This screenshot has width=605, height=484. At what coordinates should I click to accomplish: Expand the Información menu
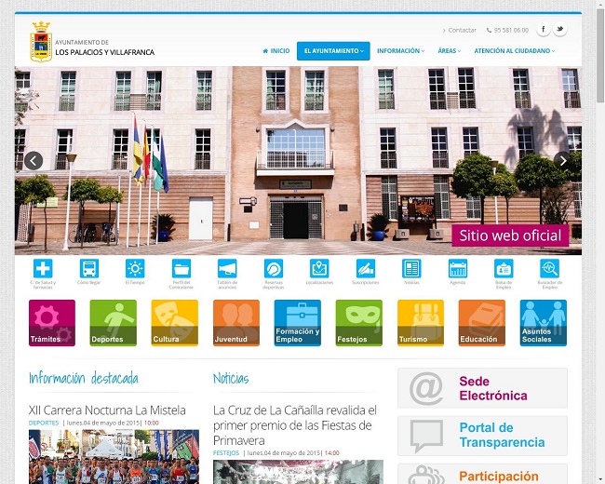(400, 51)
